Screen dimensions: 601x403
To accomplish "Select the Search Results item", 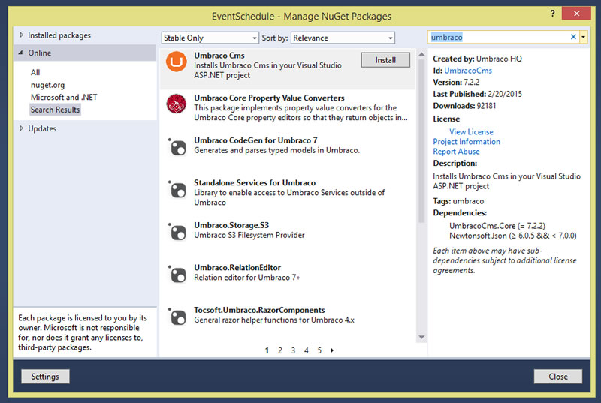I will [55, 110].
